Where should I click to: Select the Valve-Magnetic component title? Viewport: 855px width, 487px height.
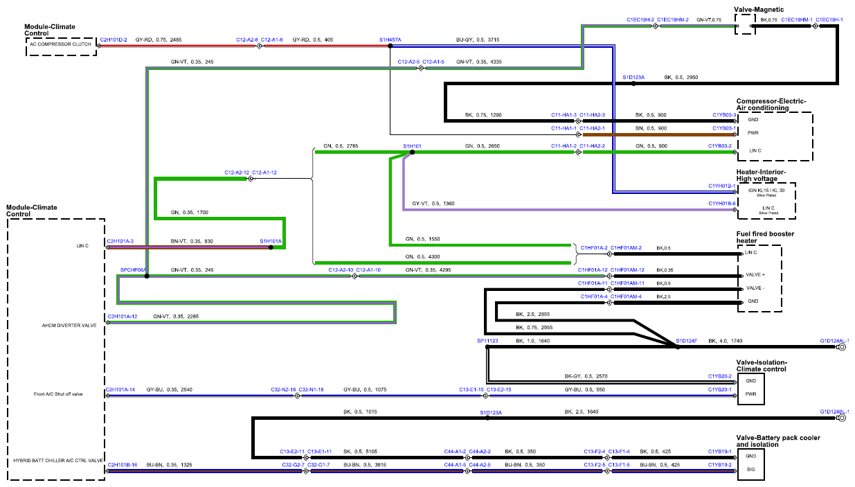coord(759,10)
